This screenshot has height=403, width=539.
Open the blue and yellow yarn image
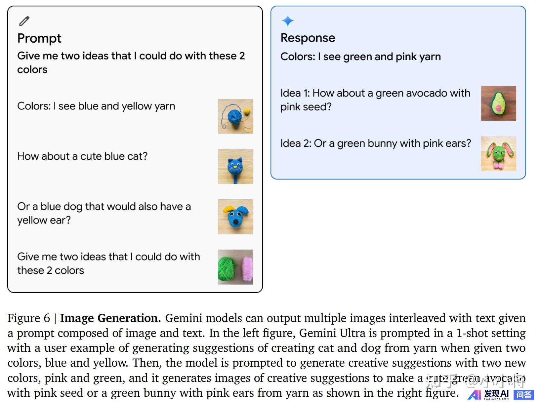pos(235,116)
